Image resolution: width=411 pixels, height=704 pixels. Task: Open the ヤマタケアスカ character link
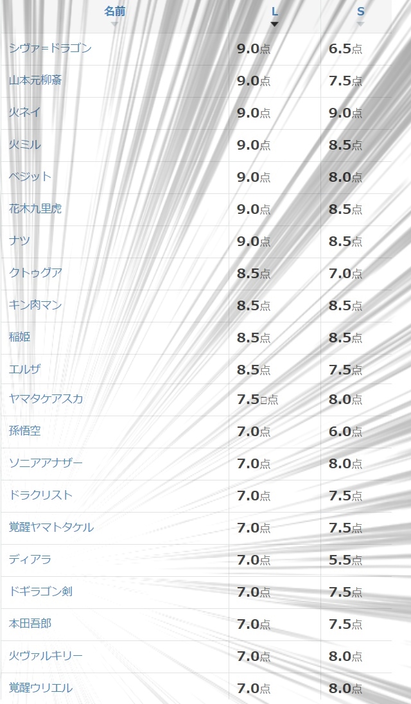[46, 399]
